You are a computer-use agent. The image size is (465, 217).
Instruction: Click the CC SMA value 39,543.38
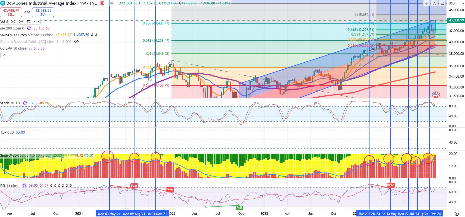coord(36,48)
